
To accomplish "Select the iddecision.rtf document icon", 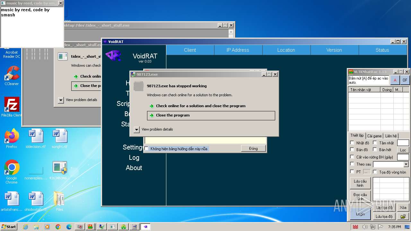I will [x=36, y=138].
